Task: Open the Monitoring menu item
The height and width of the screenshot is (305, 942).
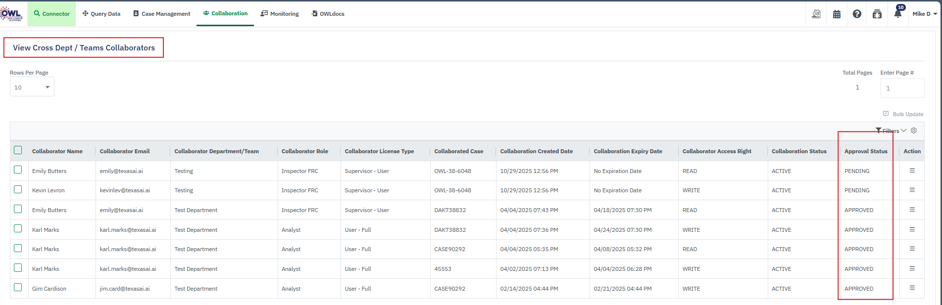Action: tap(280, 14)
